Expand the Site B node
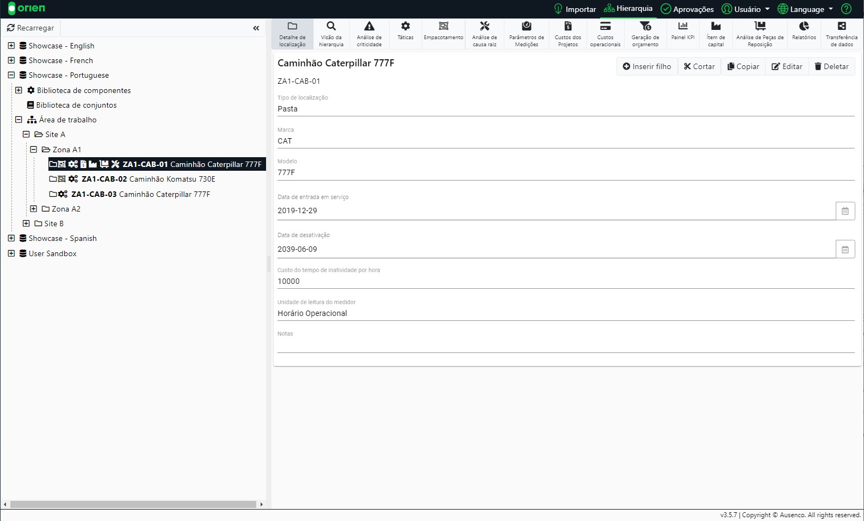Image resolution: width=864 pixels, height=521 pixels. point(26,224)
